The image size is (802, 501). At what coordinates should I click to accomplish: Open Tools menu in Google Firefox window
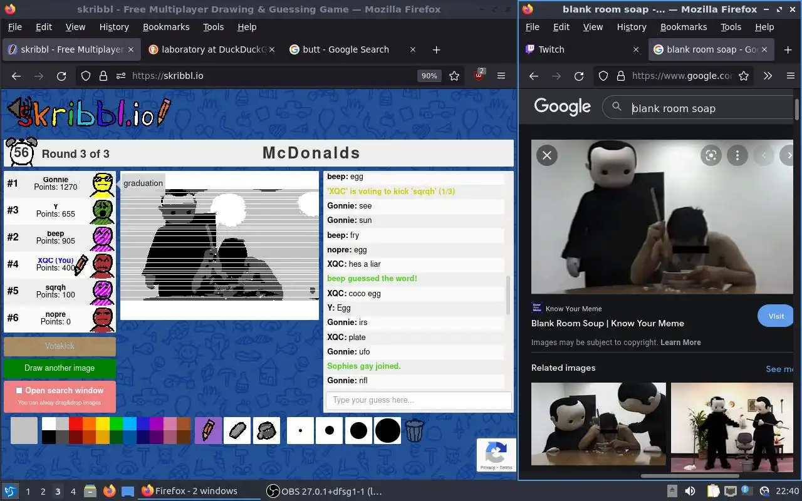tap(731, 27)
